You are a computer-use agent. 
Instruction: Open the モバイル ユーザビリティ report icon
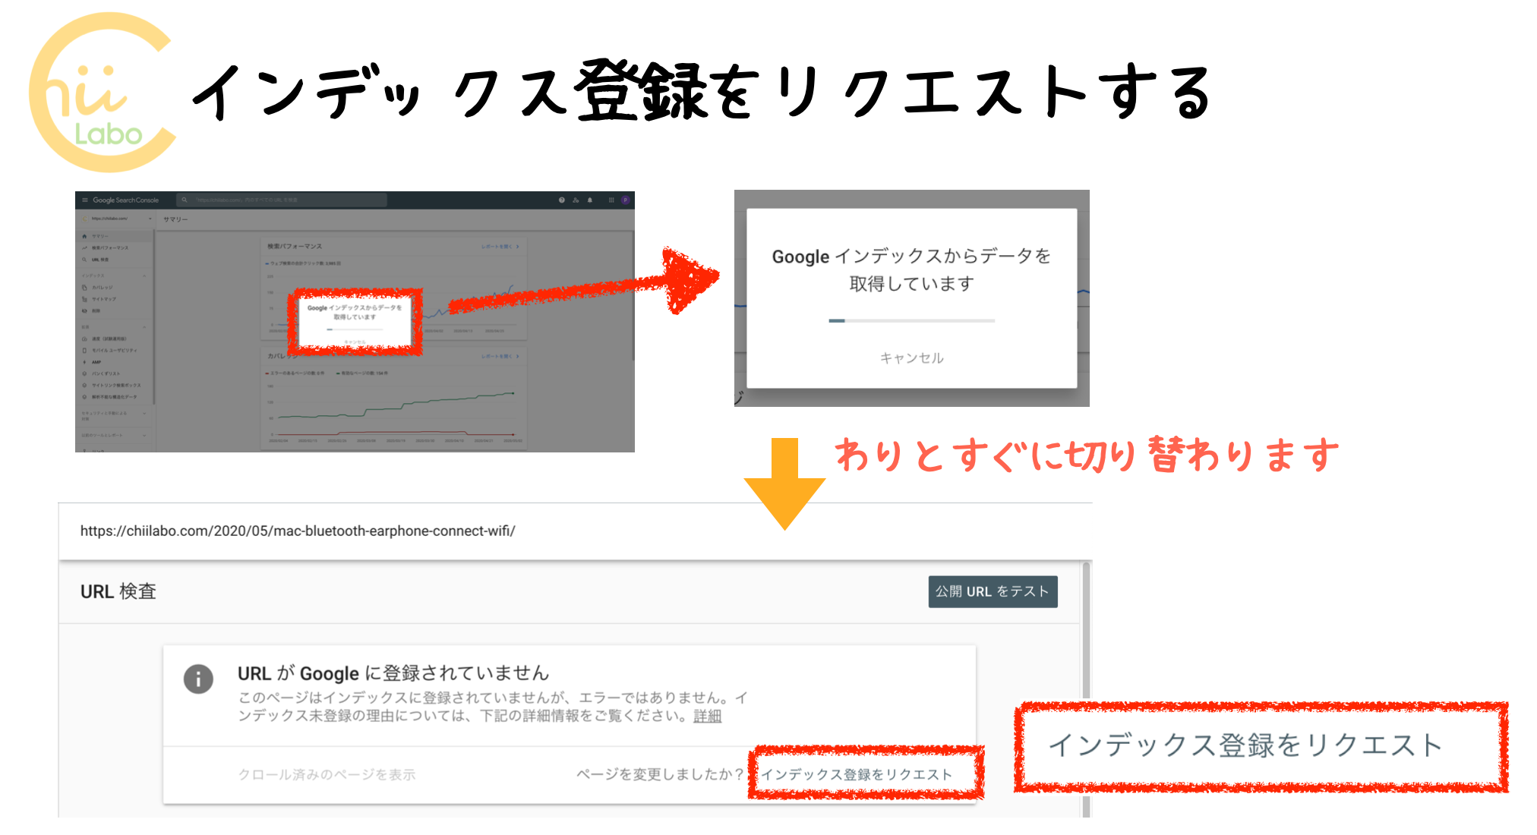[84, 351]
